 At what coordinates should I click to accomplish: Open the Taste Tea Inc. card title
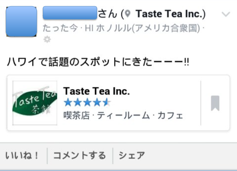click(x=96, y=91)
